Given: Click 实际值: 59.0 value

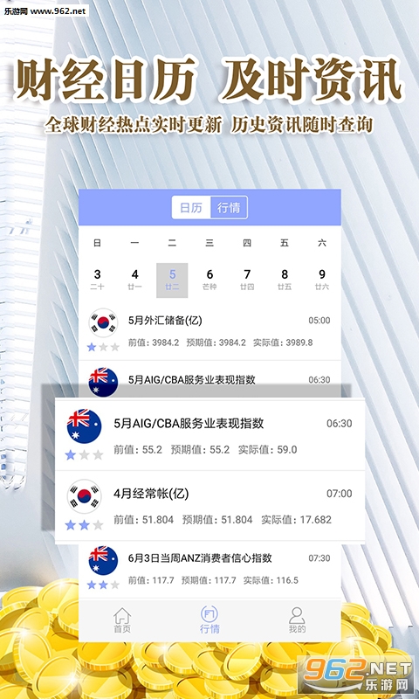Looking at the screenshot, I should click(x=267, y=450).
